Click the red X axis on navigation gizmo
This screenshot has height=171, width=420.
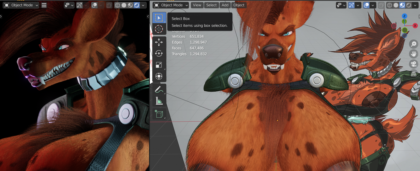pyautogui.click(x=415, y=25)
